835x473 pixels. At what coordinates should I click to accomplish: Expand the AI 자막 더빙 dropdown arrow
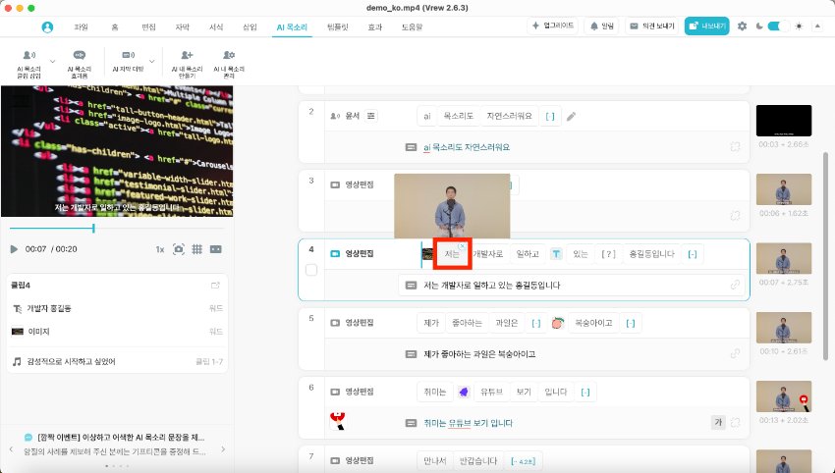pyautogui.click(x=151, y=64)
